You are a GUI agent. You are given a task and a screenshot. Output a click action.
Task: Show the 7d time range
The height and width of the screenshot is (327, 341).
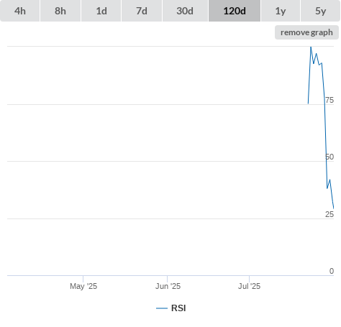[142, 11]
